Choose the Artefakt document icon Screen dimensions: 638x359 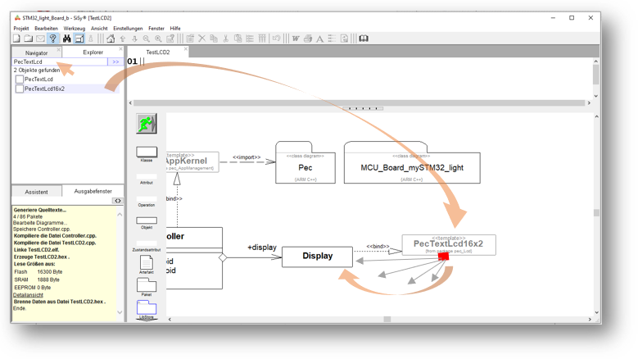147,262
